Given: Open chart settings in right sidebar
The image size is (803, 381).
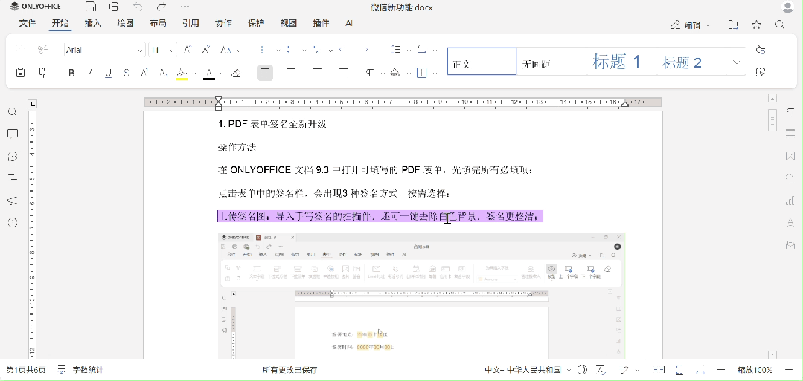Looking at the screenshot, I should click(790, 200).
